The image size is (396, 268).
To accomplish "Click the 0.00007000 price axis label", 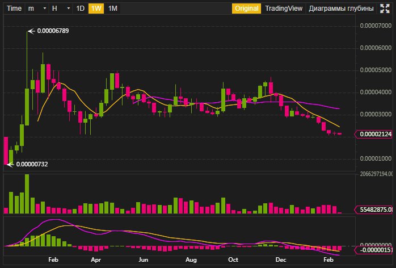I will [x=376, y=26].
